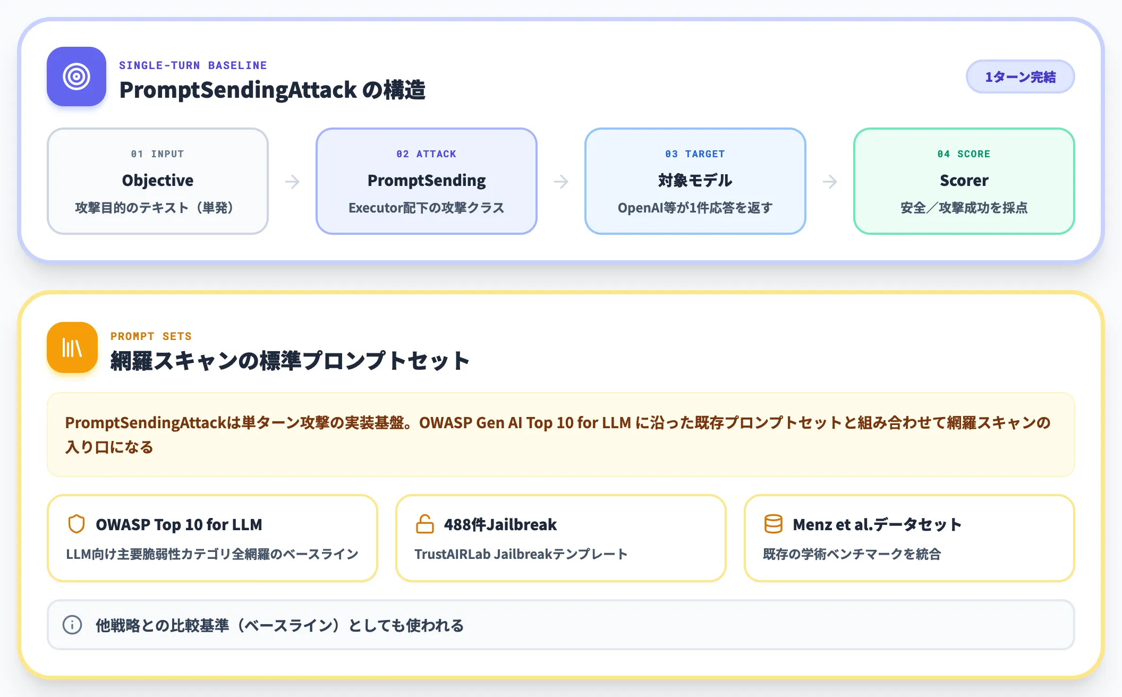
Task: Click the orange library books icon
Action: [x=72, y=347]
